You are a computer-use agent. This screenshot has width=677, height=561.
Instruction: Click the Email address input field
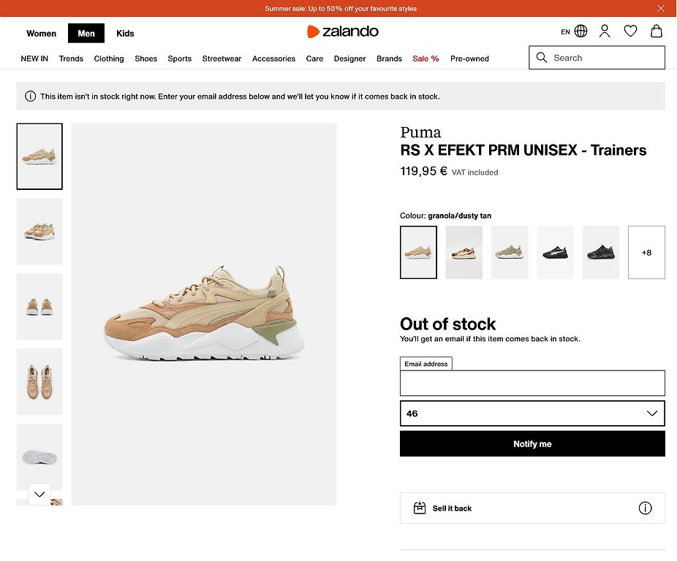(x=532, y=383)
